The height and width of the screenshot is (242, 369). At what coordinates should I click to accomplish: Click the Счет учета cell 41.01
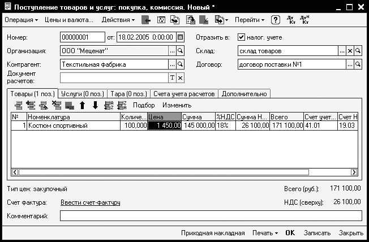(320, 126)
